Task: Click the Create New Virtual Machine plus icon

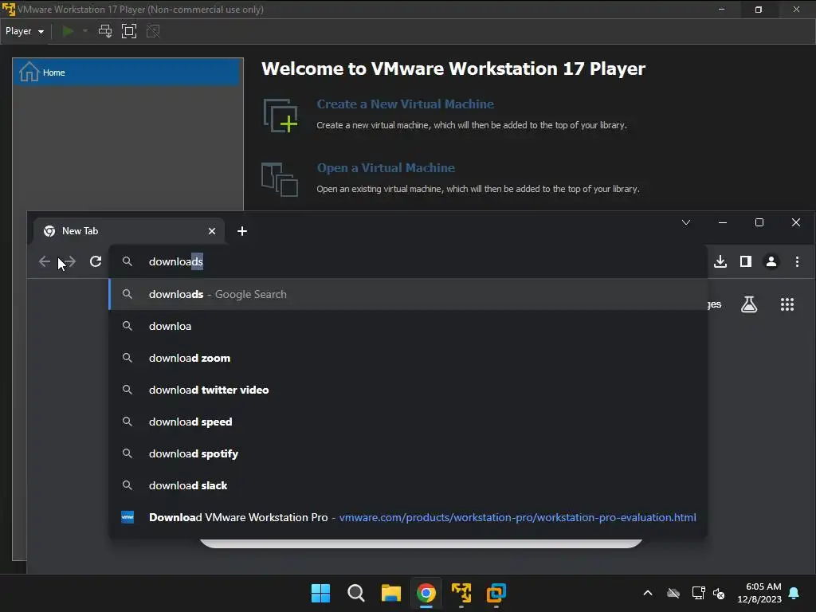Action: (280, 116)
